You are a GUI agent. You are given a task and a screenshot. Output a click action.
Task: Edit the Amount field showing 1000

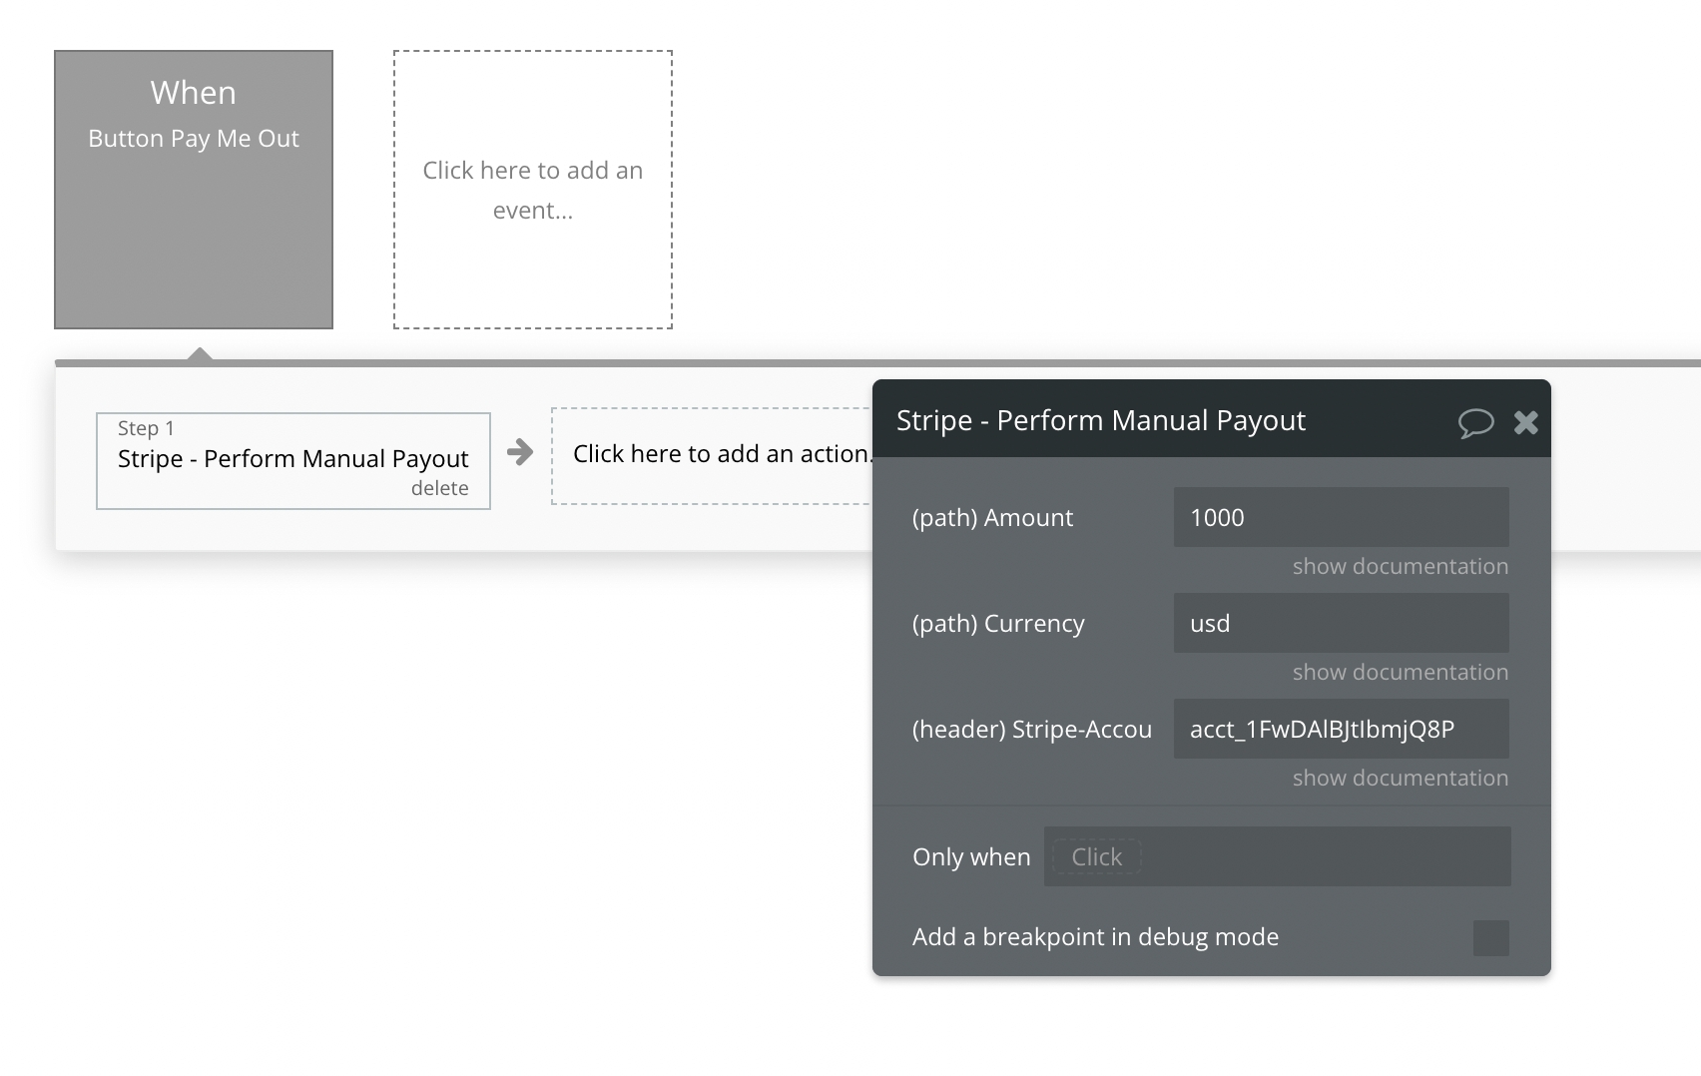1341,517
